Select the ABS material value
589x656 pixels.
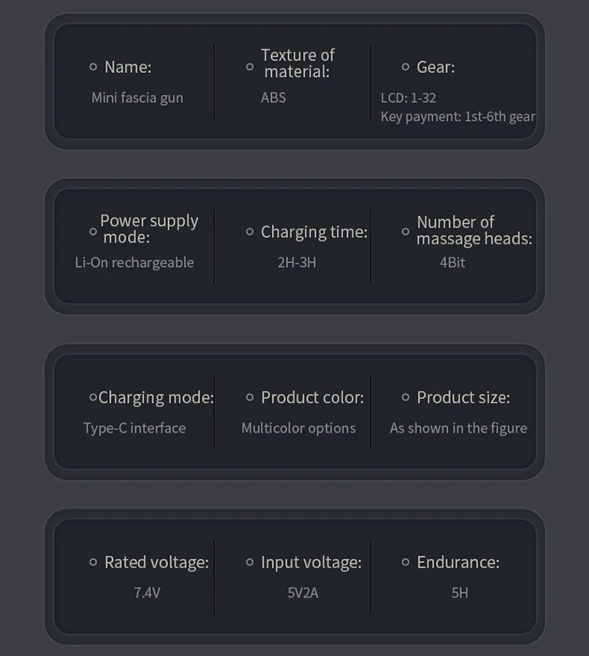click(273, 97)
